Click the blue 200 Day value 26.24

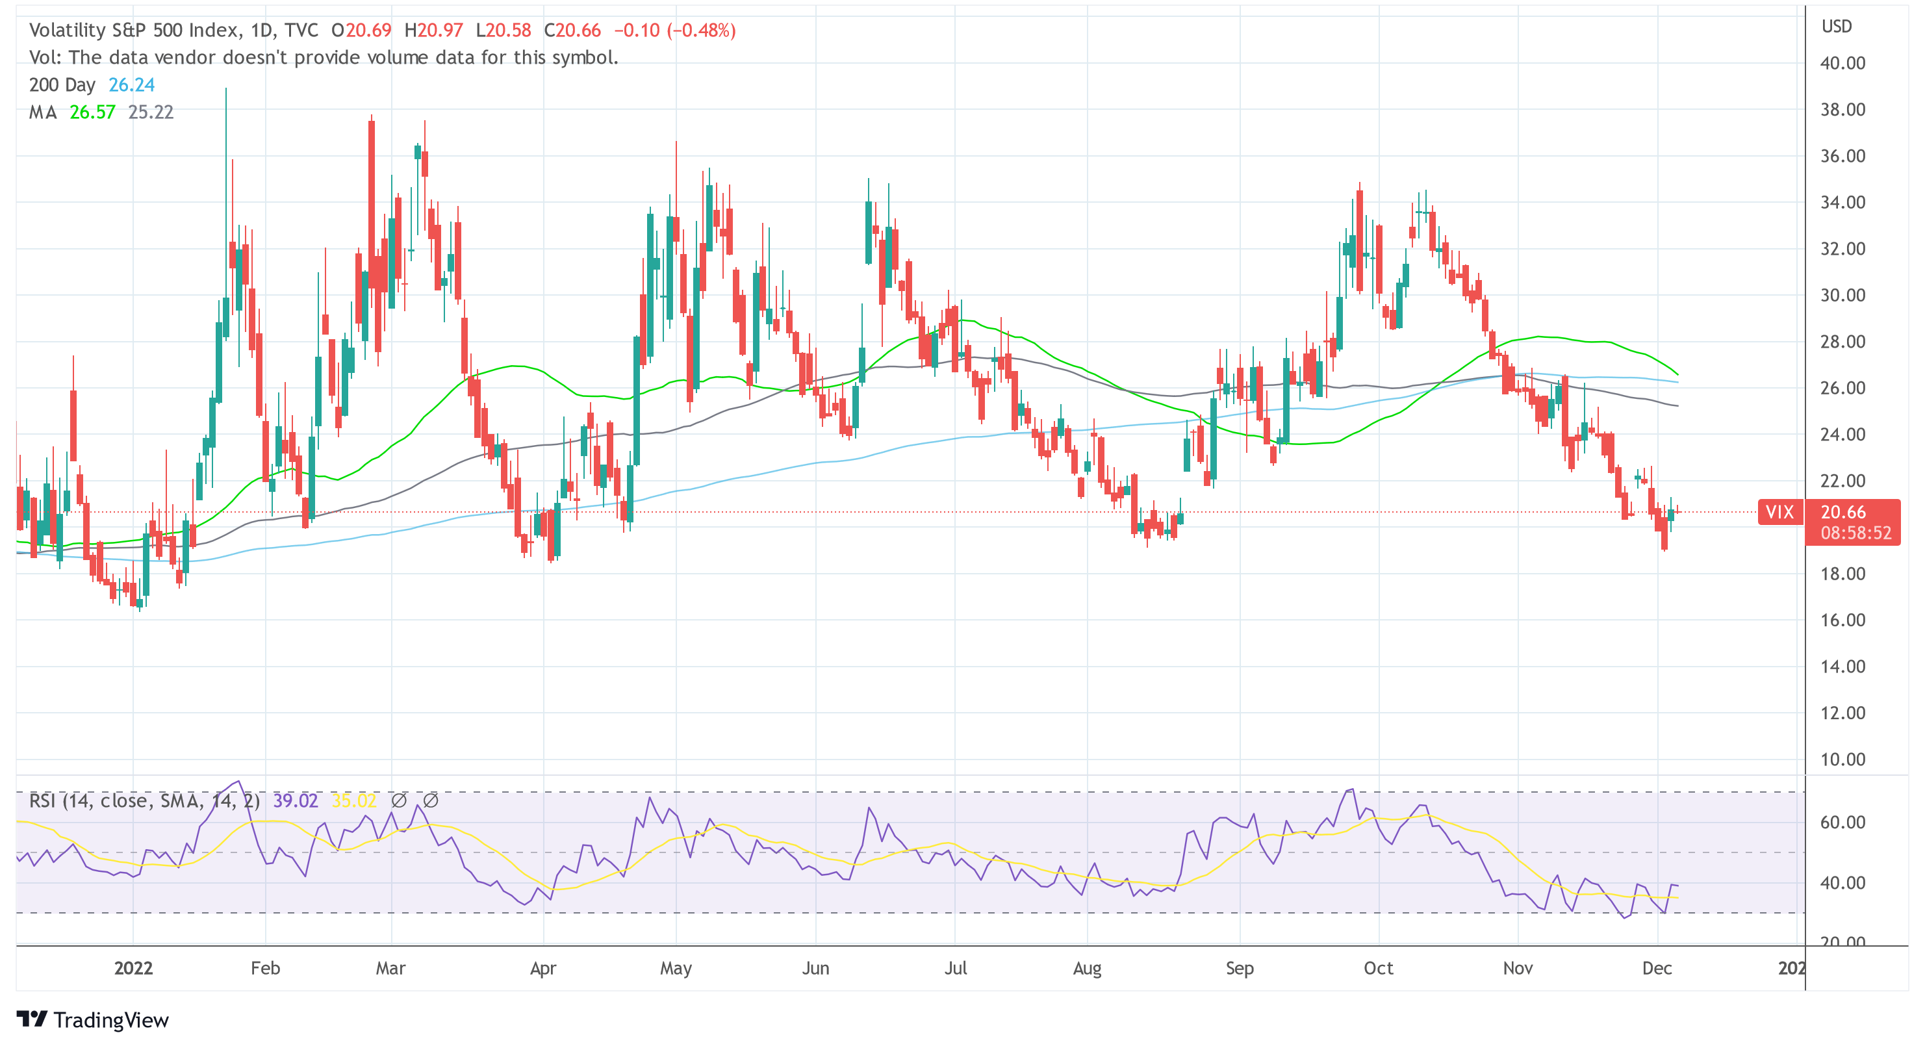(x=131, y=84)
